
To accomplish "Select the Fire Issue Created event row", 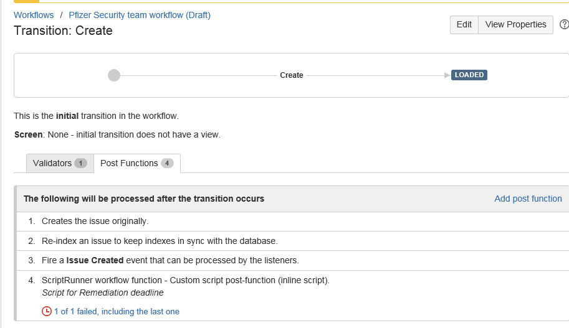I will (x=170, y=260).
